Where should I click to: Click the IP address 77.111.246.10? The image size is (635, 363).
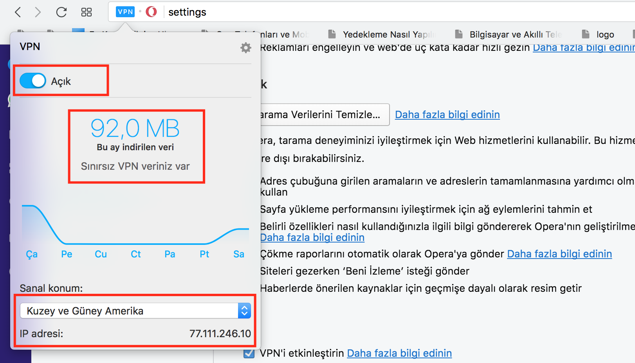tap(220, 334)
